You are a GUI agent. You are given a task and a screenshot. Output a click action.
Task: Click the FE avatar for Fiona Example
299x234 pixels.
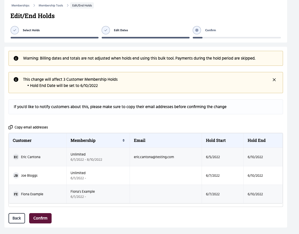tap(16, 194)
